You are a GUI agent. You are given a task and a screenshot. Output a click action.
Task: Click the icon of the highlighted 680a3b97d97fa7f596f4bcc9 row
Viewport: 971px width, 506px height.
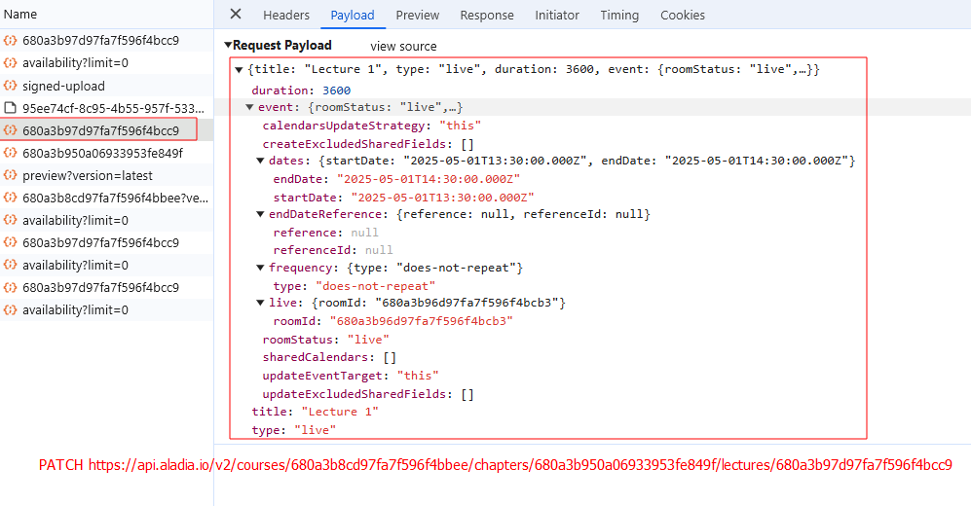pos(10,129)
